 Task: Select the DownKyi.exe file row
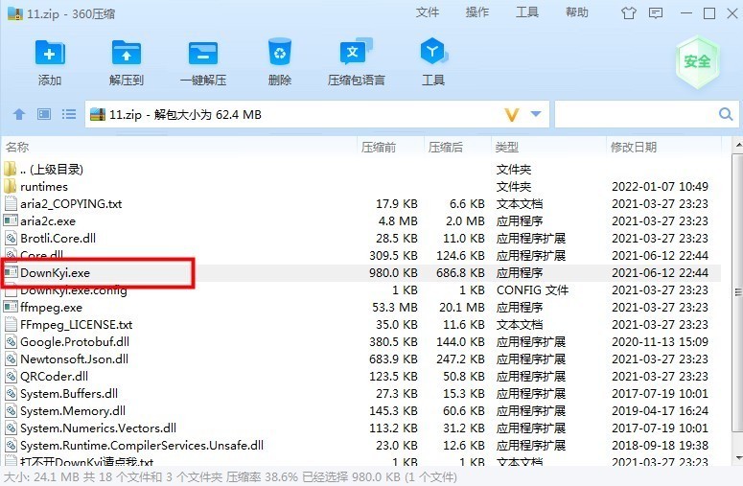361,273
